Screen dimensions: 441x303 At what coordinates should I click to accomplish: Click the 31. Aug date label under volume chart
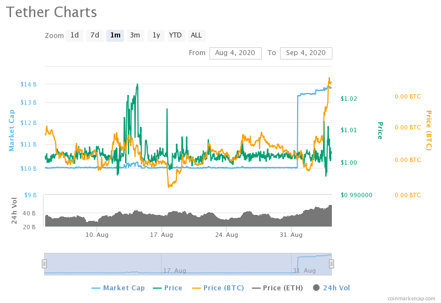[x=291, y=235]
